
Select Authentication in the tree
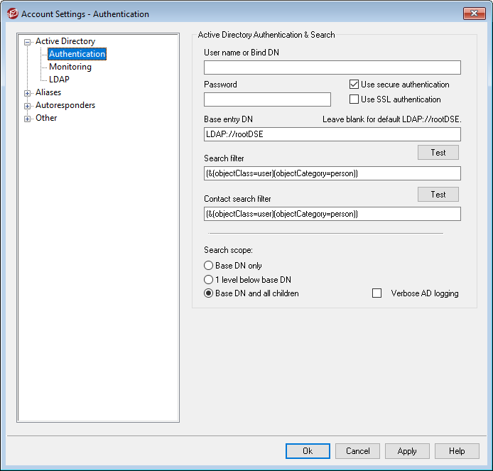coord(77,54)
